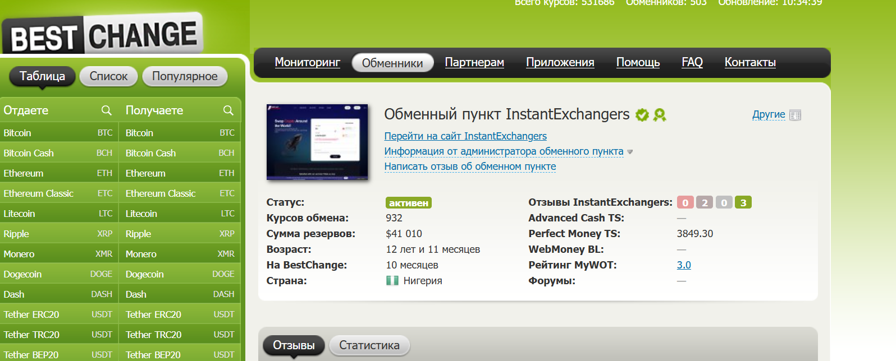Click the green award ribbon icon
Screen dimensions: 896x361
pos(660,115)
